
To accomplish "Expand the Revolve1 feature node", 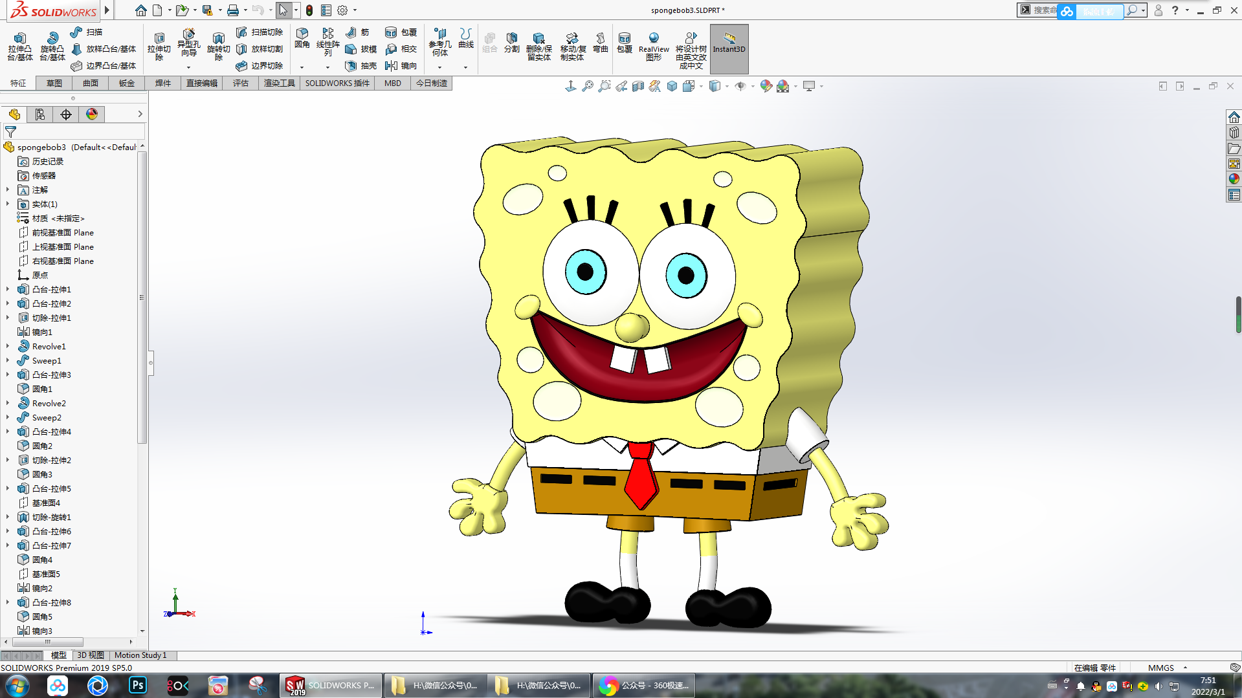I will (8, 346).
